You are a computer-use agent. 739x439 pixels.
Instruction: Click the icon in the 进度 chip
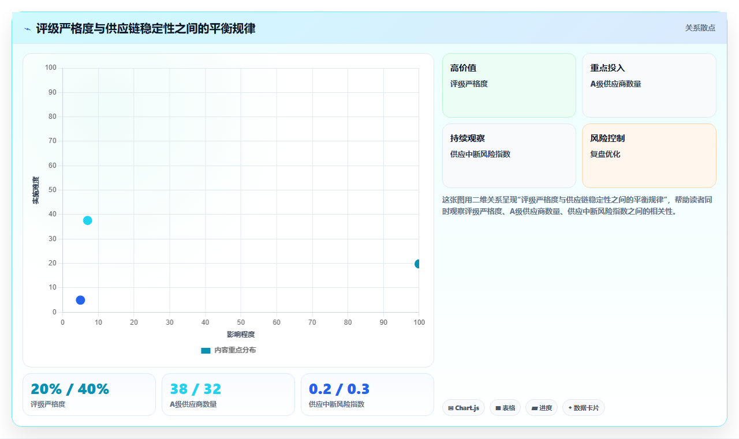coord(535,408)
